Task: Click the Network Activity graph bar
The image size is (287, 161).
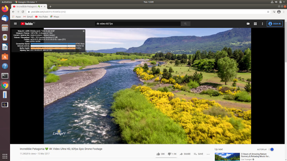Action: pos(53,46)
